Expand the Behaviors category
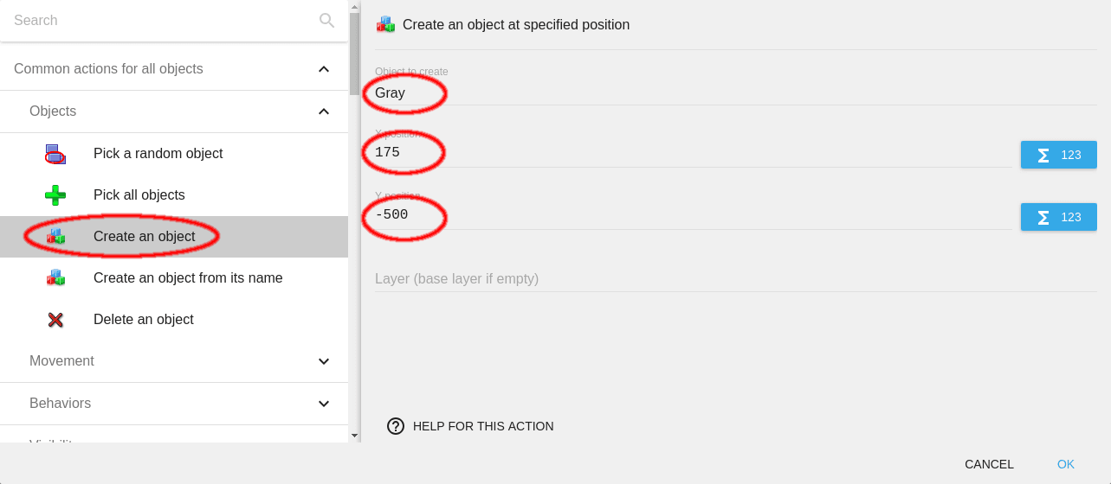 click(x=324, y=404)
